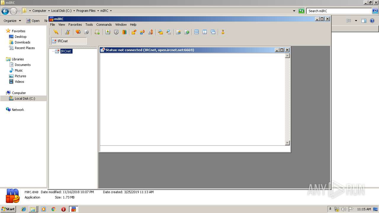Minimize the Status window
This screenshot has height=213, width=379.
pos(277,50)
